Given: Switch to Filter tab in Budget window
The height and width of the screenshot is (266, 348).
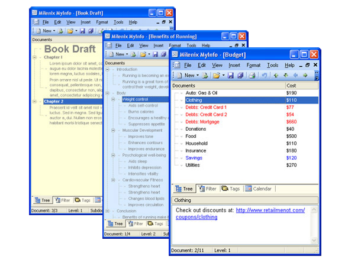Looking at the screenshot, I should tap(208, 189).
